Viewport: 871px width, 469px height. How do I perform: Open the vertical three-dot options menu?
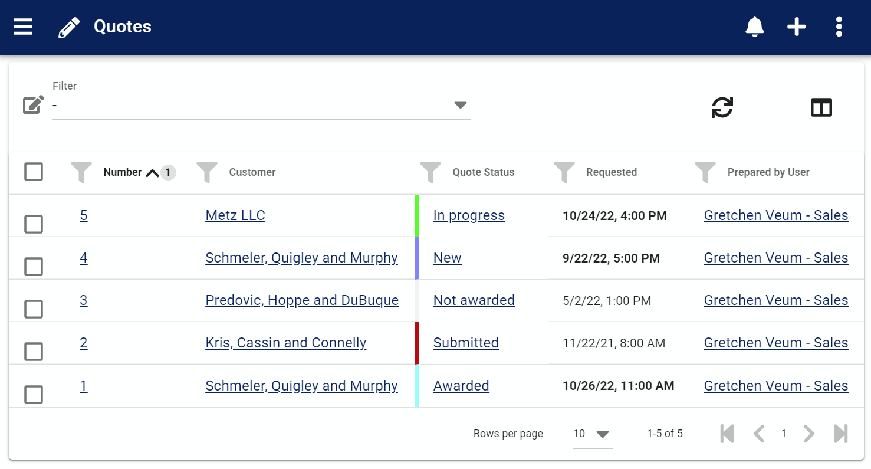coord(839,27)
